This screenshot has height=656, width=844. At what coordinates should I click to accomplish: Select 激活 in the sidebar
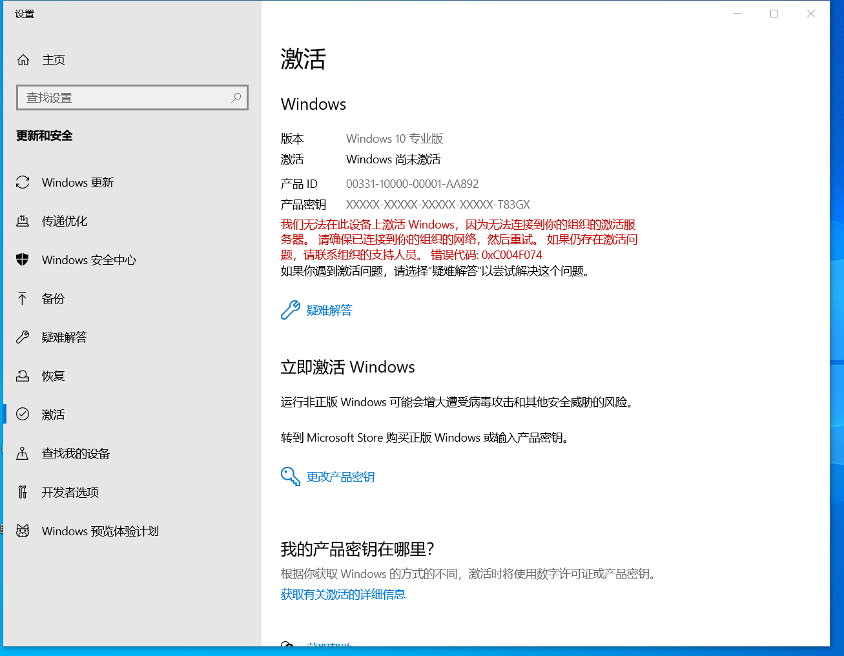[x=132, y=415]
